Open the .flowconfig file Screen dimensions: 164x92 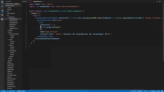tap(10, 68)
